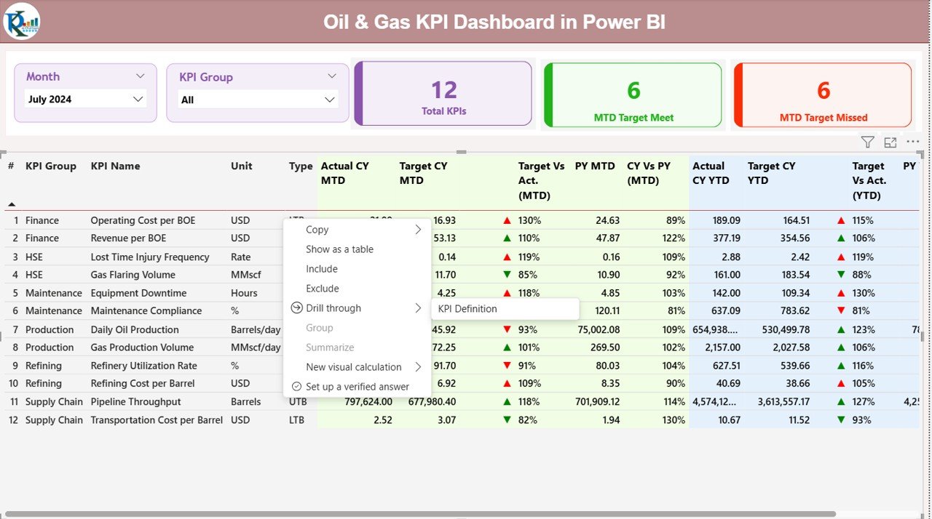The height and width of the screenshot is (519, 932).
Task: Click the green up triangle beside Revenue per BOE 110%
Action: pos(507,238)
